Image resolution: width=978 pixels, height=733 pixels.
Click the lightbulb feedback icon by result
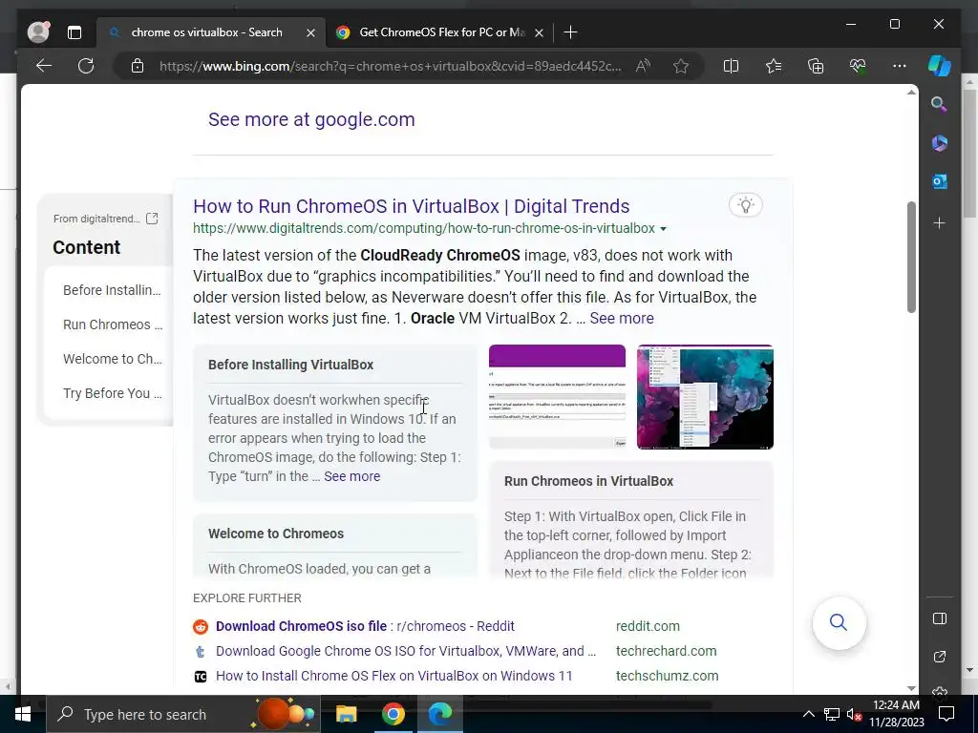[745, 204]
